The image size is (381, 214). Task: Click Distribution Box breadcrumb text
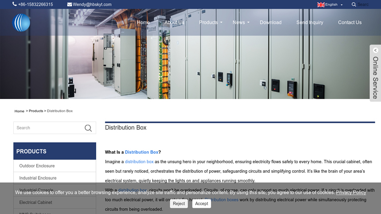[x=60, y=111]
